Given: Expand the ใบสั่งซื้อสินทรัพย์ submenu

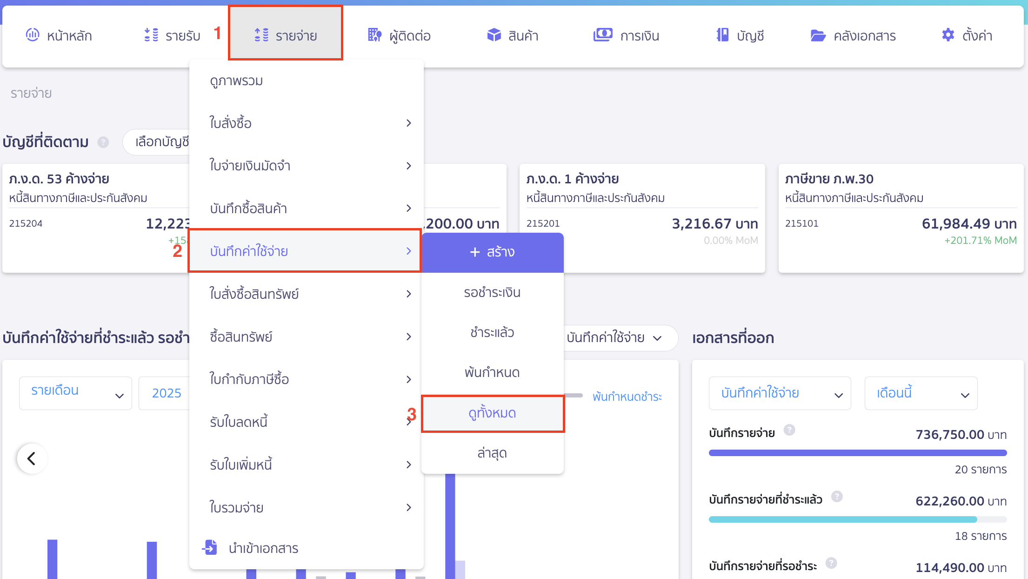Looking at the screenshot, I should click(306, 294).
